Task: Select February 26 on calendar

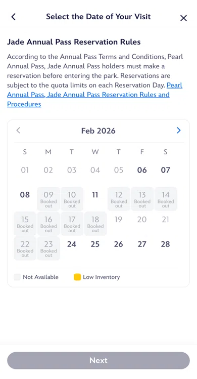Action: [x=119, y=244]
